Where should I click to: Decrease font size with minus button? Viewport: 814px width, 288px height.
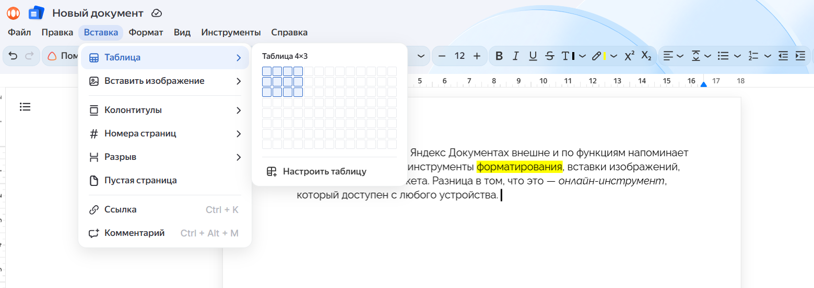pyautogui.click(x=442, y=56)
